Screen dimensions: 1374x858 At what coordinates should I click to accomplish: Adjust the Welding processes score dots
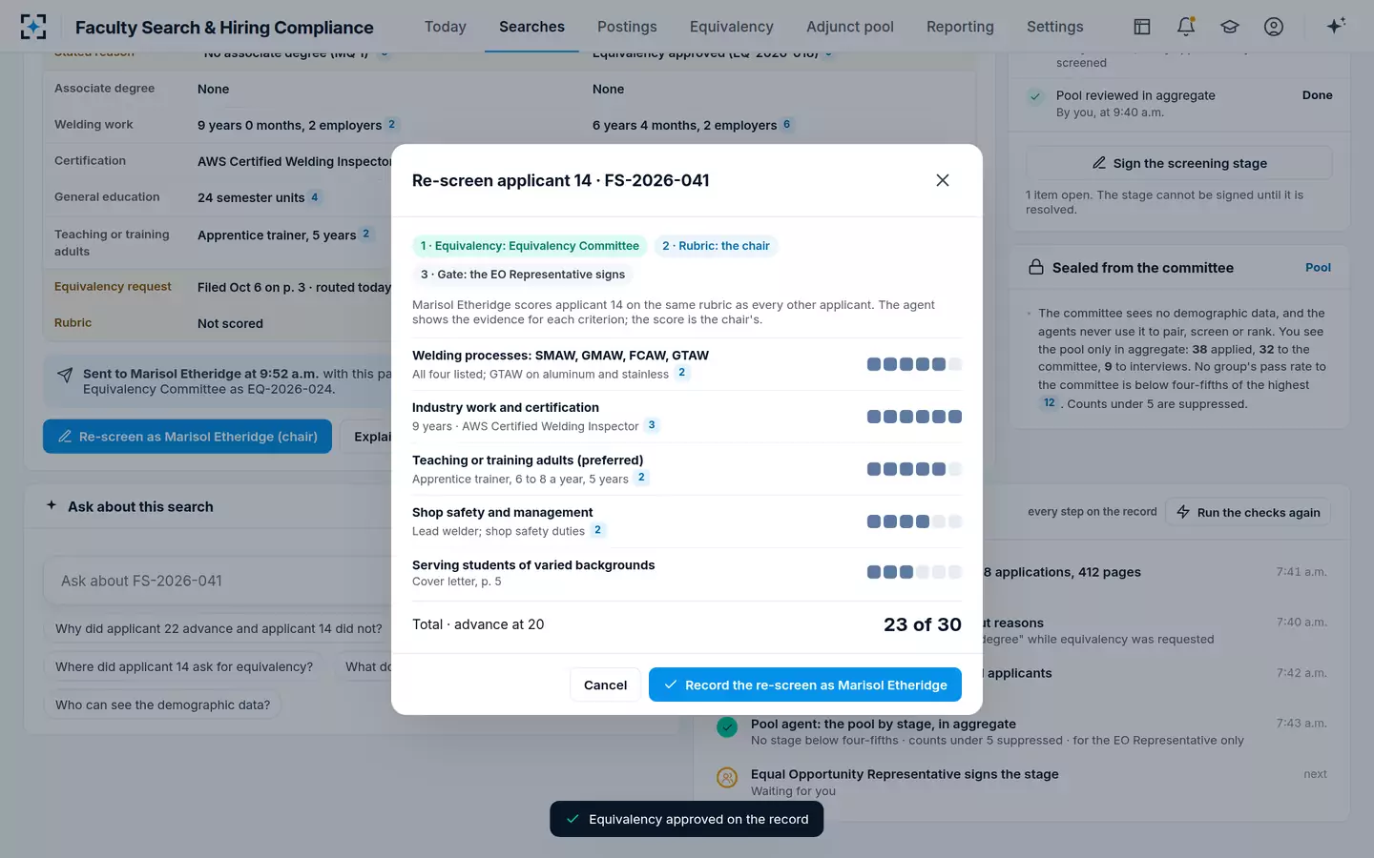click(914, 364)
